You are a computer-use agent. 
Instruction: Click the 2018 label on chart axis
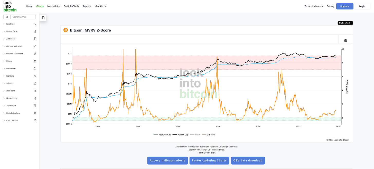point(218,126)
